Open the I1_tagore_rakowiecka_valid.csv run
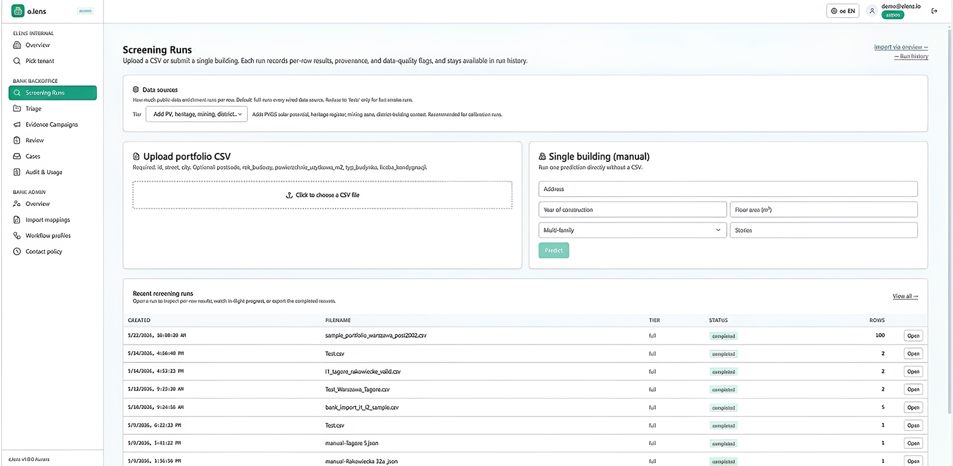The width and height of the screenshot is (953, 466). point(913,371)
